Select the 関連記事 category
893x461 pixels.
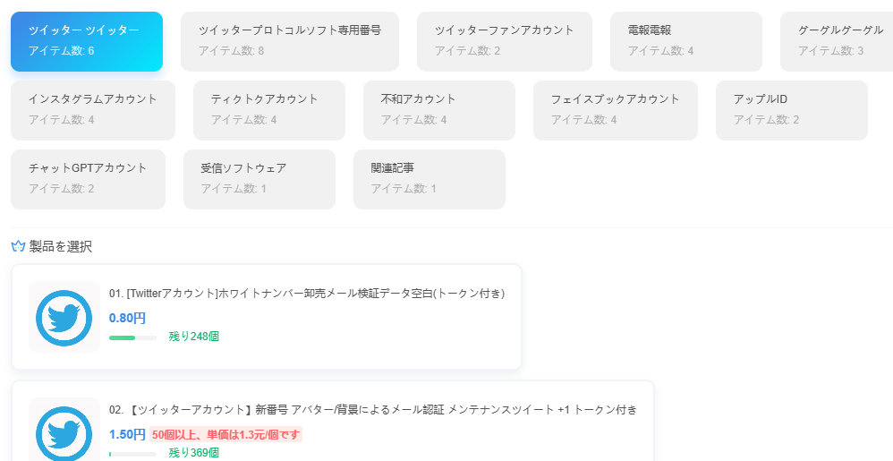(429, 180)
